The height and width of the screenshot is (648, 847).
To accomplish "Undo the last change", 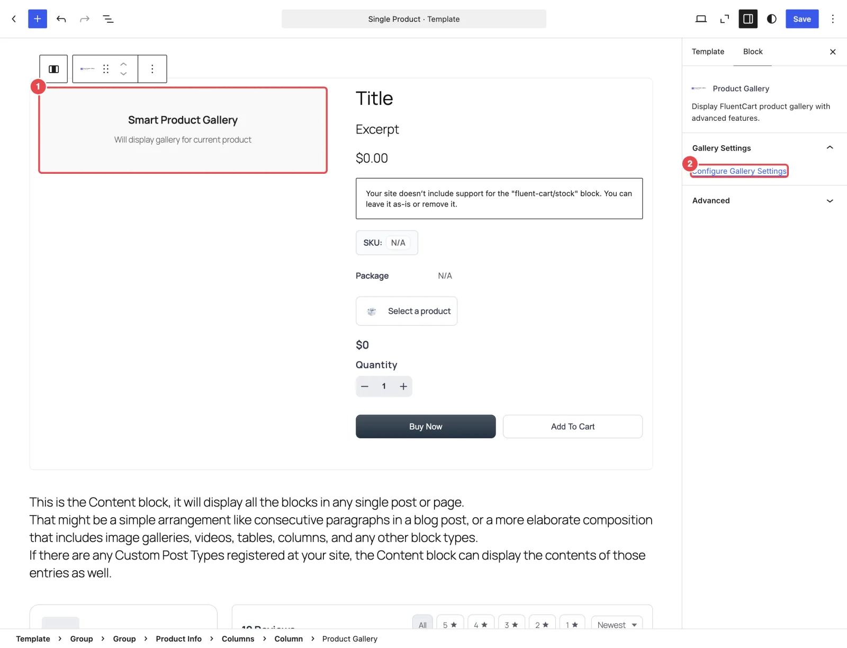I will 61,19.
